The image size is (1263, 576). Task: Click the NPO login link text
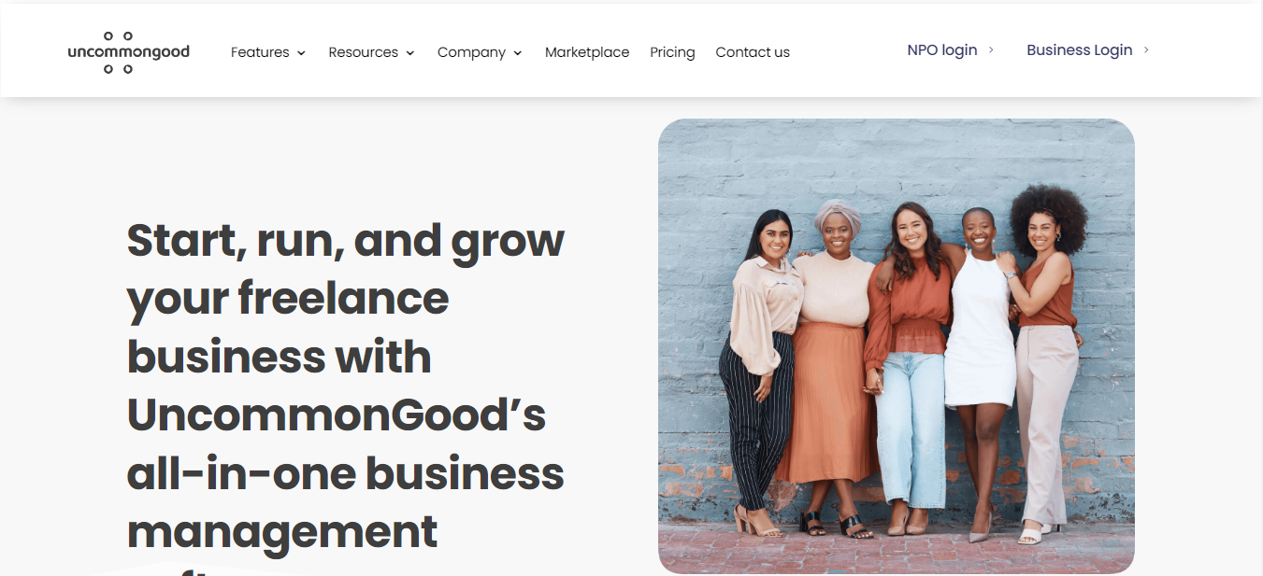point(941,50)
